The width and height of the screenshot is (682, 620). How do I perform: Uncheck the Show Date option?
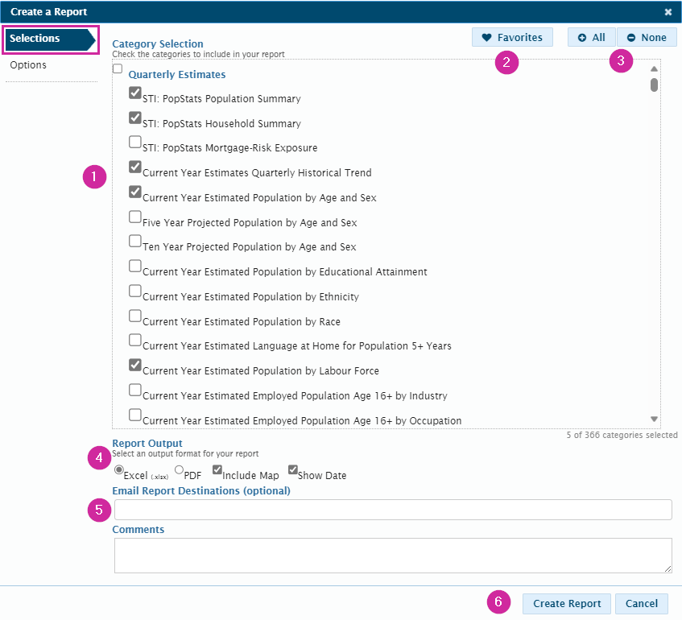[x=292, y=469]
